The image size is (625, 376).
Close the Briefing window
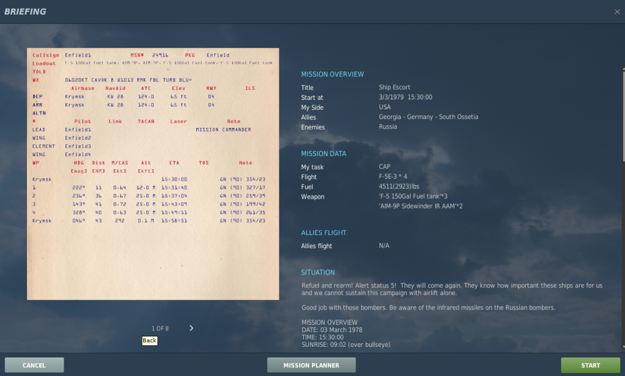coord(617,12)
